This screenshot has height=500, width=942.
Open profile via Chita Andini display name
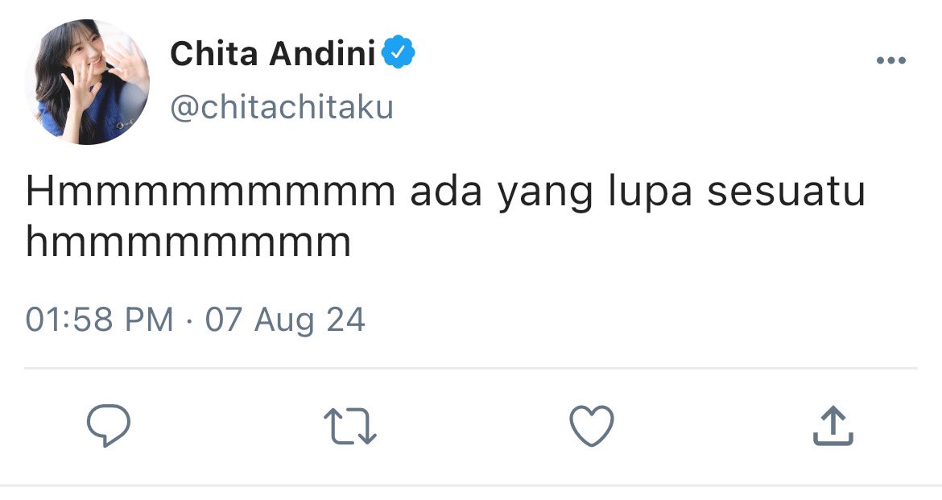click(x=273, y=53)
